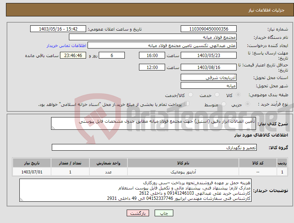Image resolution: width=294 pixels, height=223 pixels.
Task: Open the buyer contact info link
Action: click(66, 45)
